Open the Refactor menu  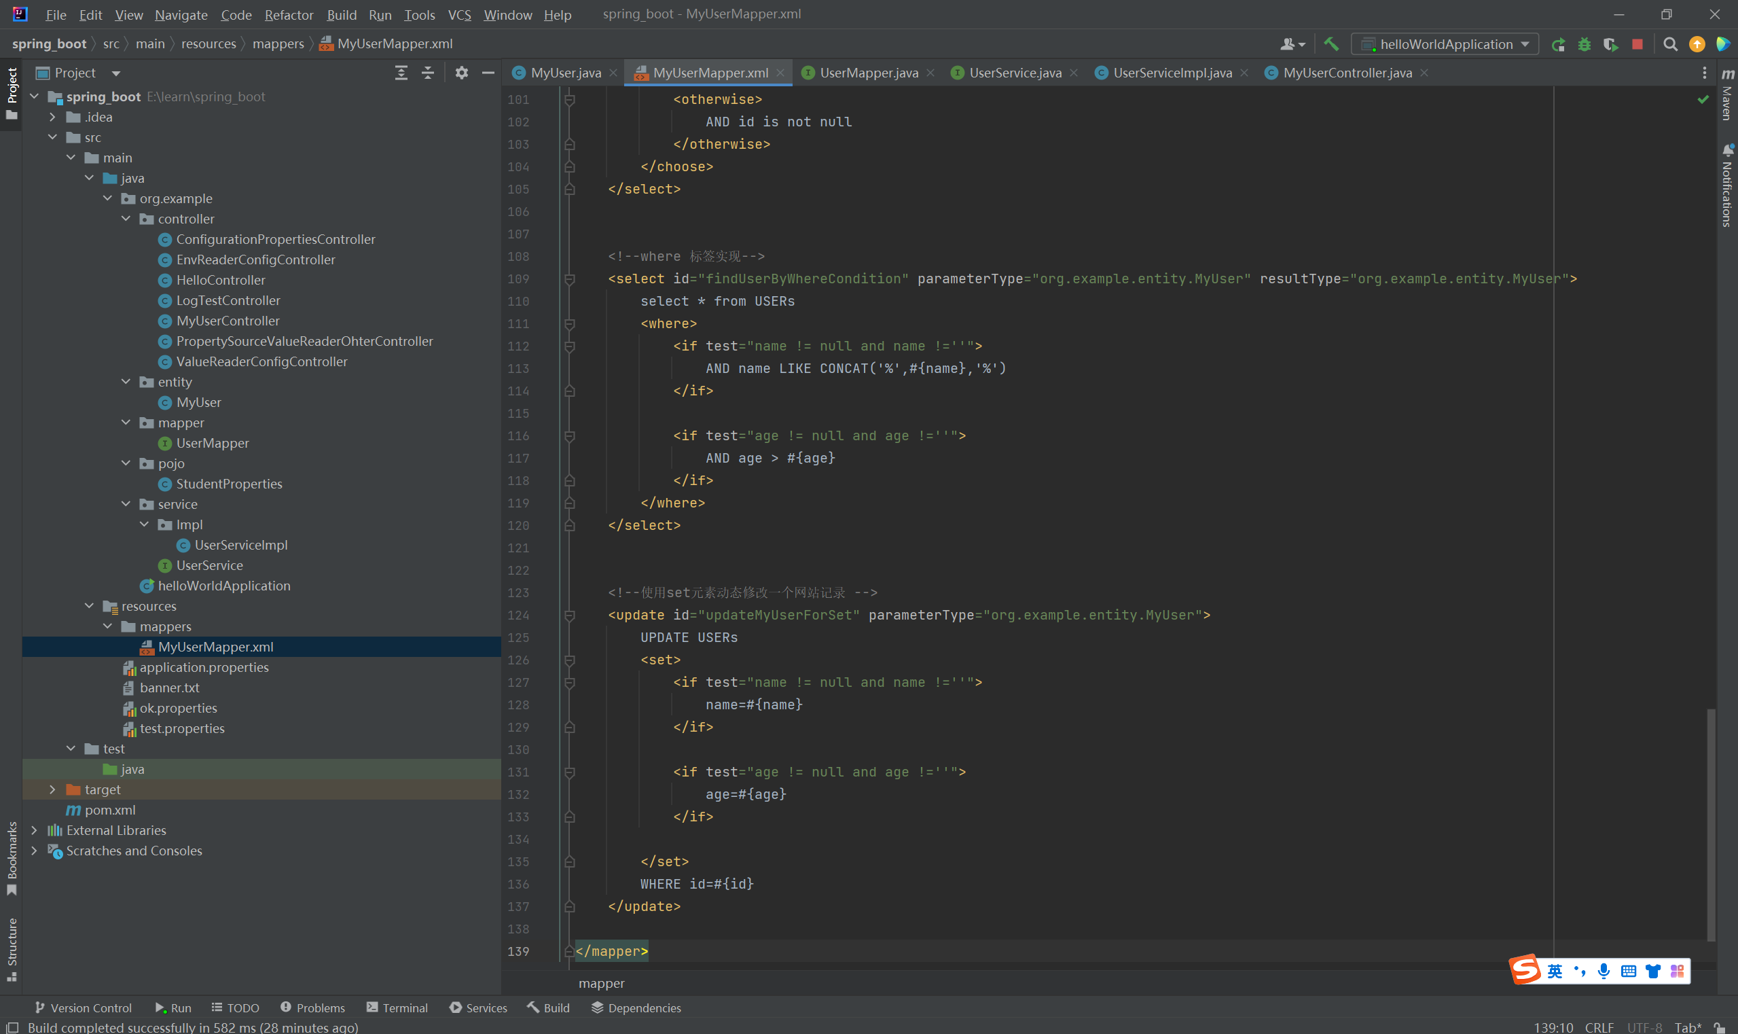click(289, 15)
